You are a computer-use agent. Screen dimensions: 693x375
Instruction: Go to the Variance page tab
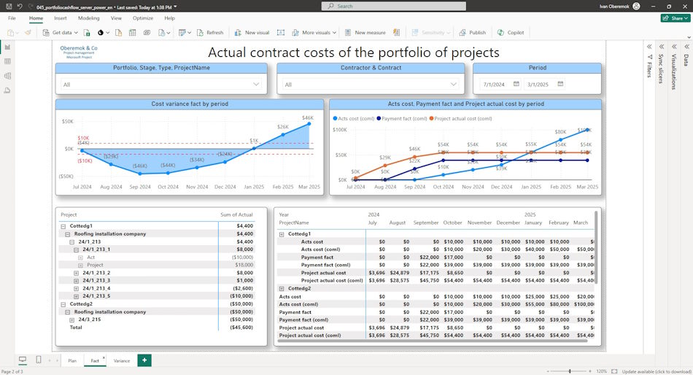click(x=122, y=361)
